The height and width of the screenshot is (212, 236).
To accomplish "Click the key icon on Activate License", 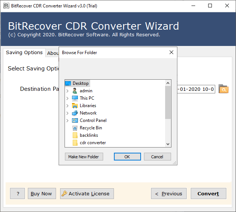I will tap(64, 193).
